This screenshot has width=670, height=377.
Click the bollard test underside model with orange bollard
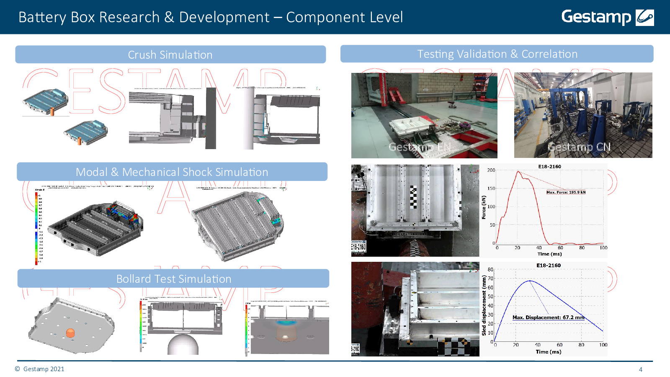[x=71, y=326]
